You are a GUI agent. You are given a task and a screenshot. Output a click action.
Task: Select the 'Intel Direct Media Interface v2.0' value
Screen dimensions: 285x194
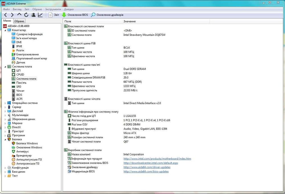tap(142, 103)
